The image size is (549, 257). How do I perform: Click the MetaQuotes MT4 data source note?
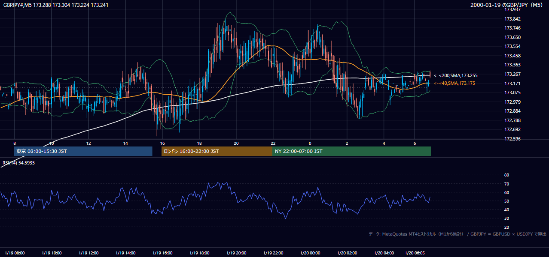(457, 234)
